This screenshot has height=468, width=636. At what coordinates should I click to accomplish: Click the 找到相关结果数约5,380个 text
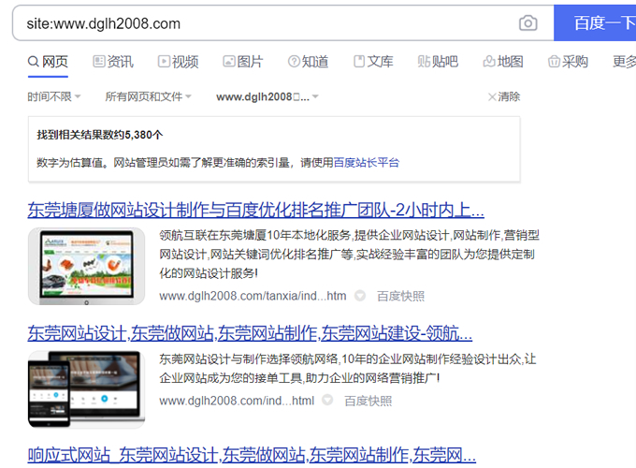(100, 135)
